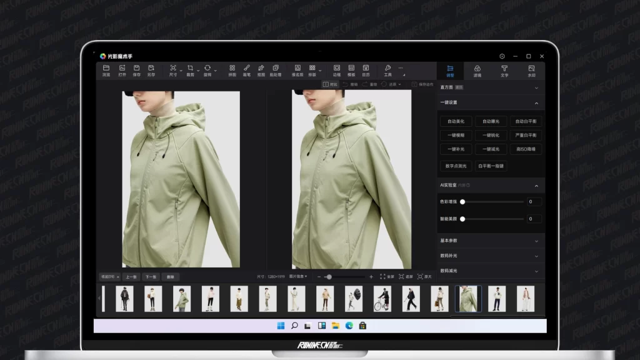Switch to the 水印 (Watermark) tab
Image resolution: width=640 pixels, height=360 pixels.
pos(531,71)
